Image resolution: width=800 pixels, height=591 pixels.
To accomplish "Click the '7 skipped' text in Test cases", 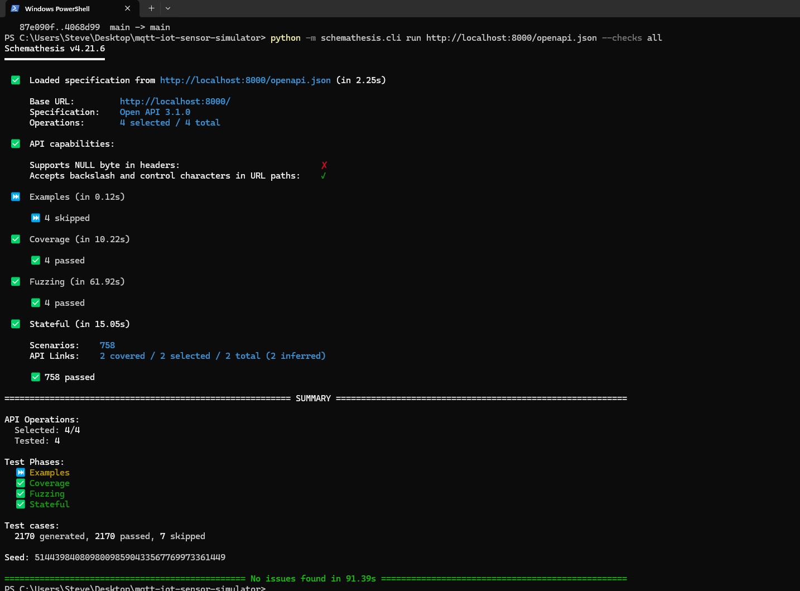I will 182,536.
